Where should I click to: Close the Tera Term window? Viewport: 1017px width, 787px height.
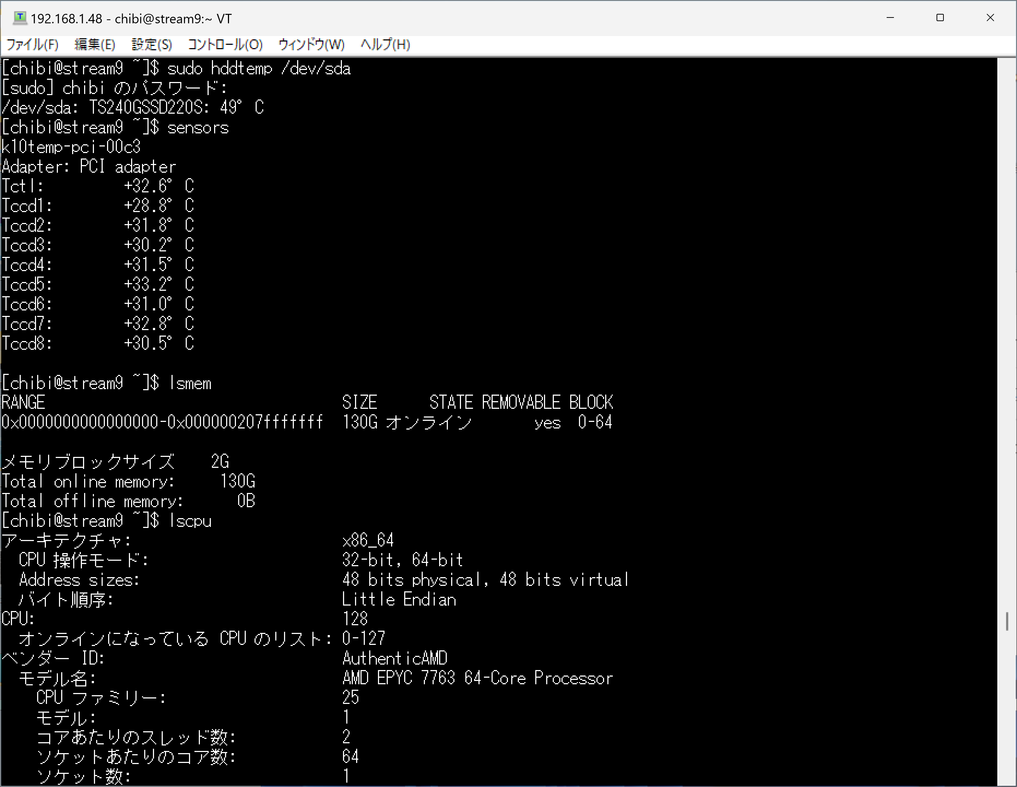[990, 18]
